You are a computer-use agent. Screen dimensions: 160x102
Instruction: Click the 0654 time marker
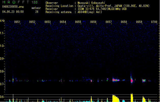tap(63, 22)
